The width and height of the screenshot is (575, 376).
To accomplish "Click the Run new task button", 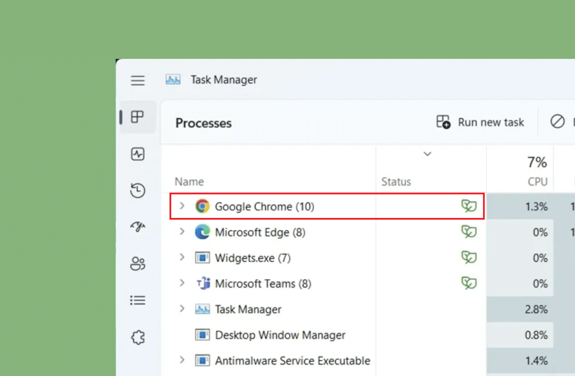I will coord(480,122).
